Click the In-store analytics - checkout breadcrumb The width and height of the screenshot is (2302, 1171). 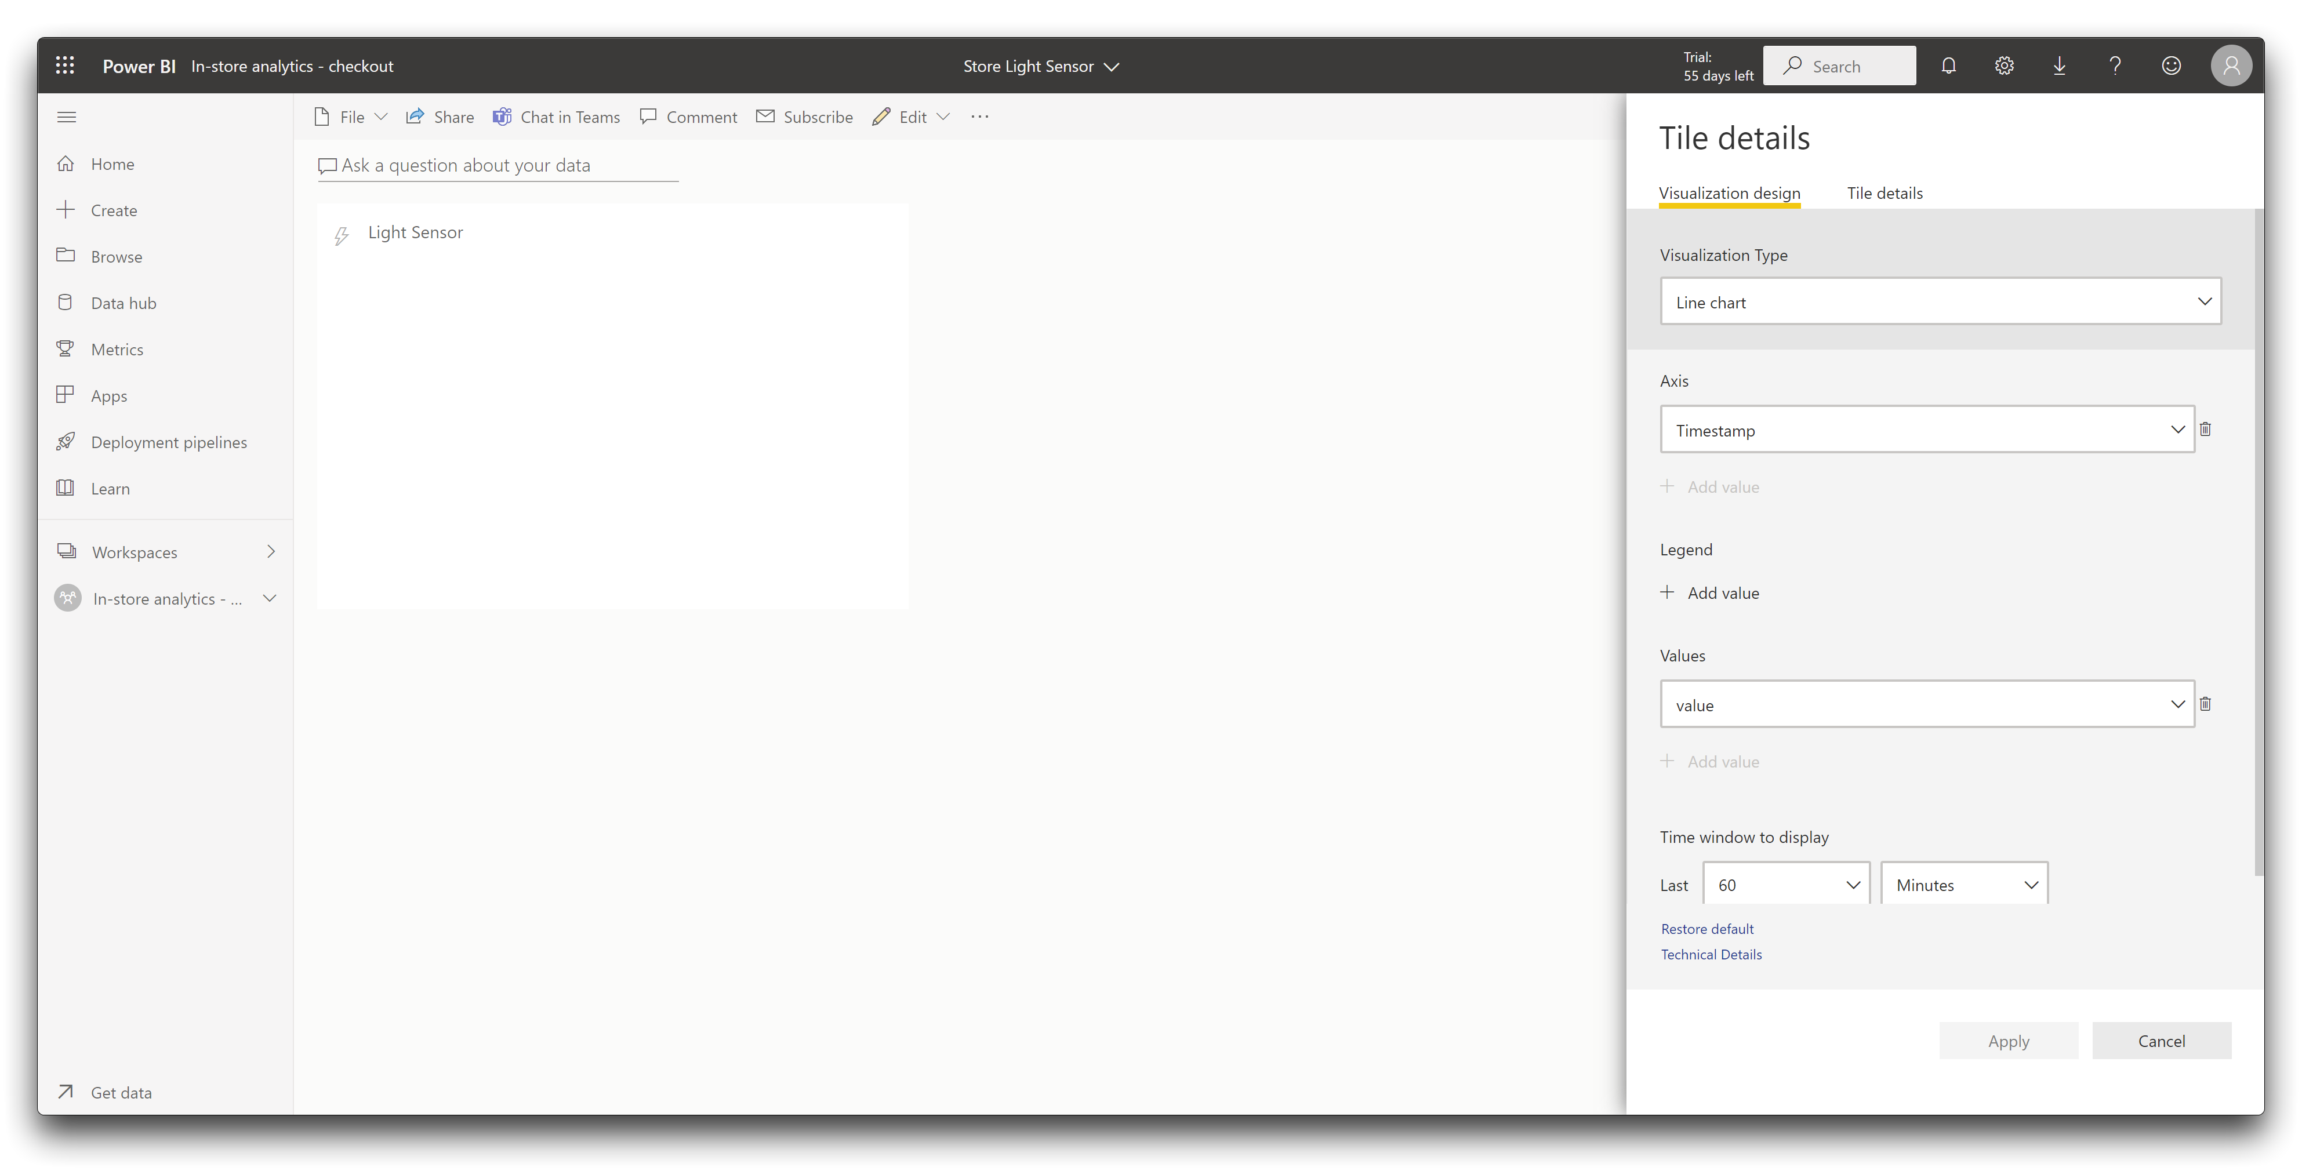(292, 66)
